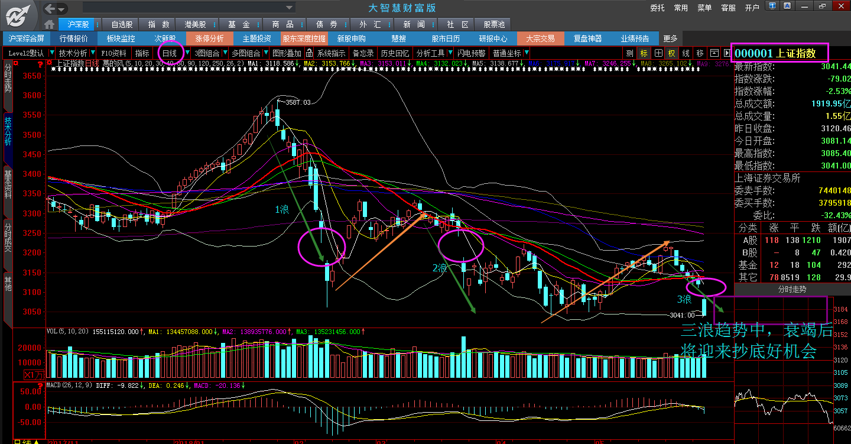
Task: Click the 闪电预警 alert button
Action: click(x=472, y=53)
